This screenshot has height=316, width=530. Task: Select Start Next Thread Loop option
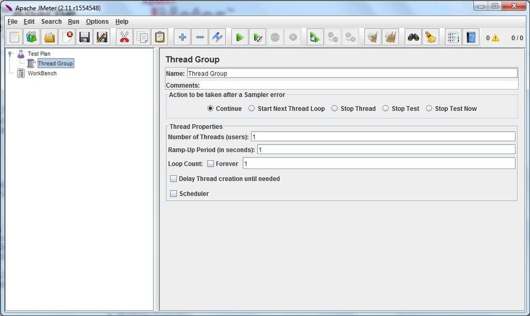(252, 109)
